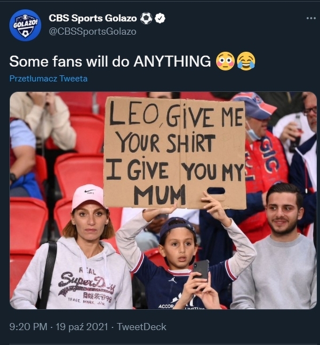Image resolution: width=320 pixels, height=345 pixels.
Task: Click the Jordan logo on the boy's jersey
Action: (x=173, y=280)
